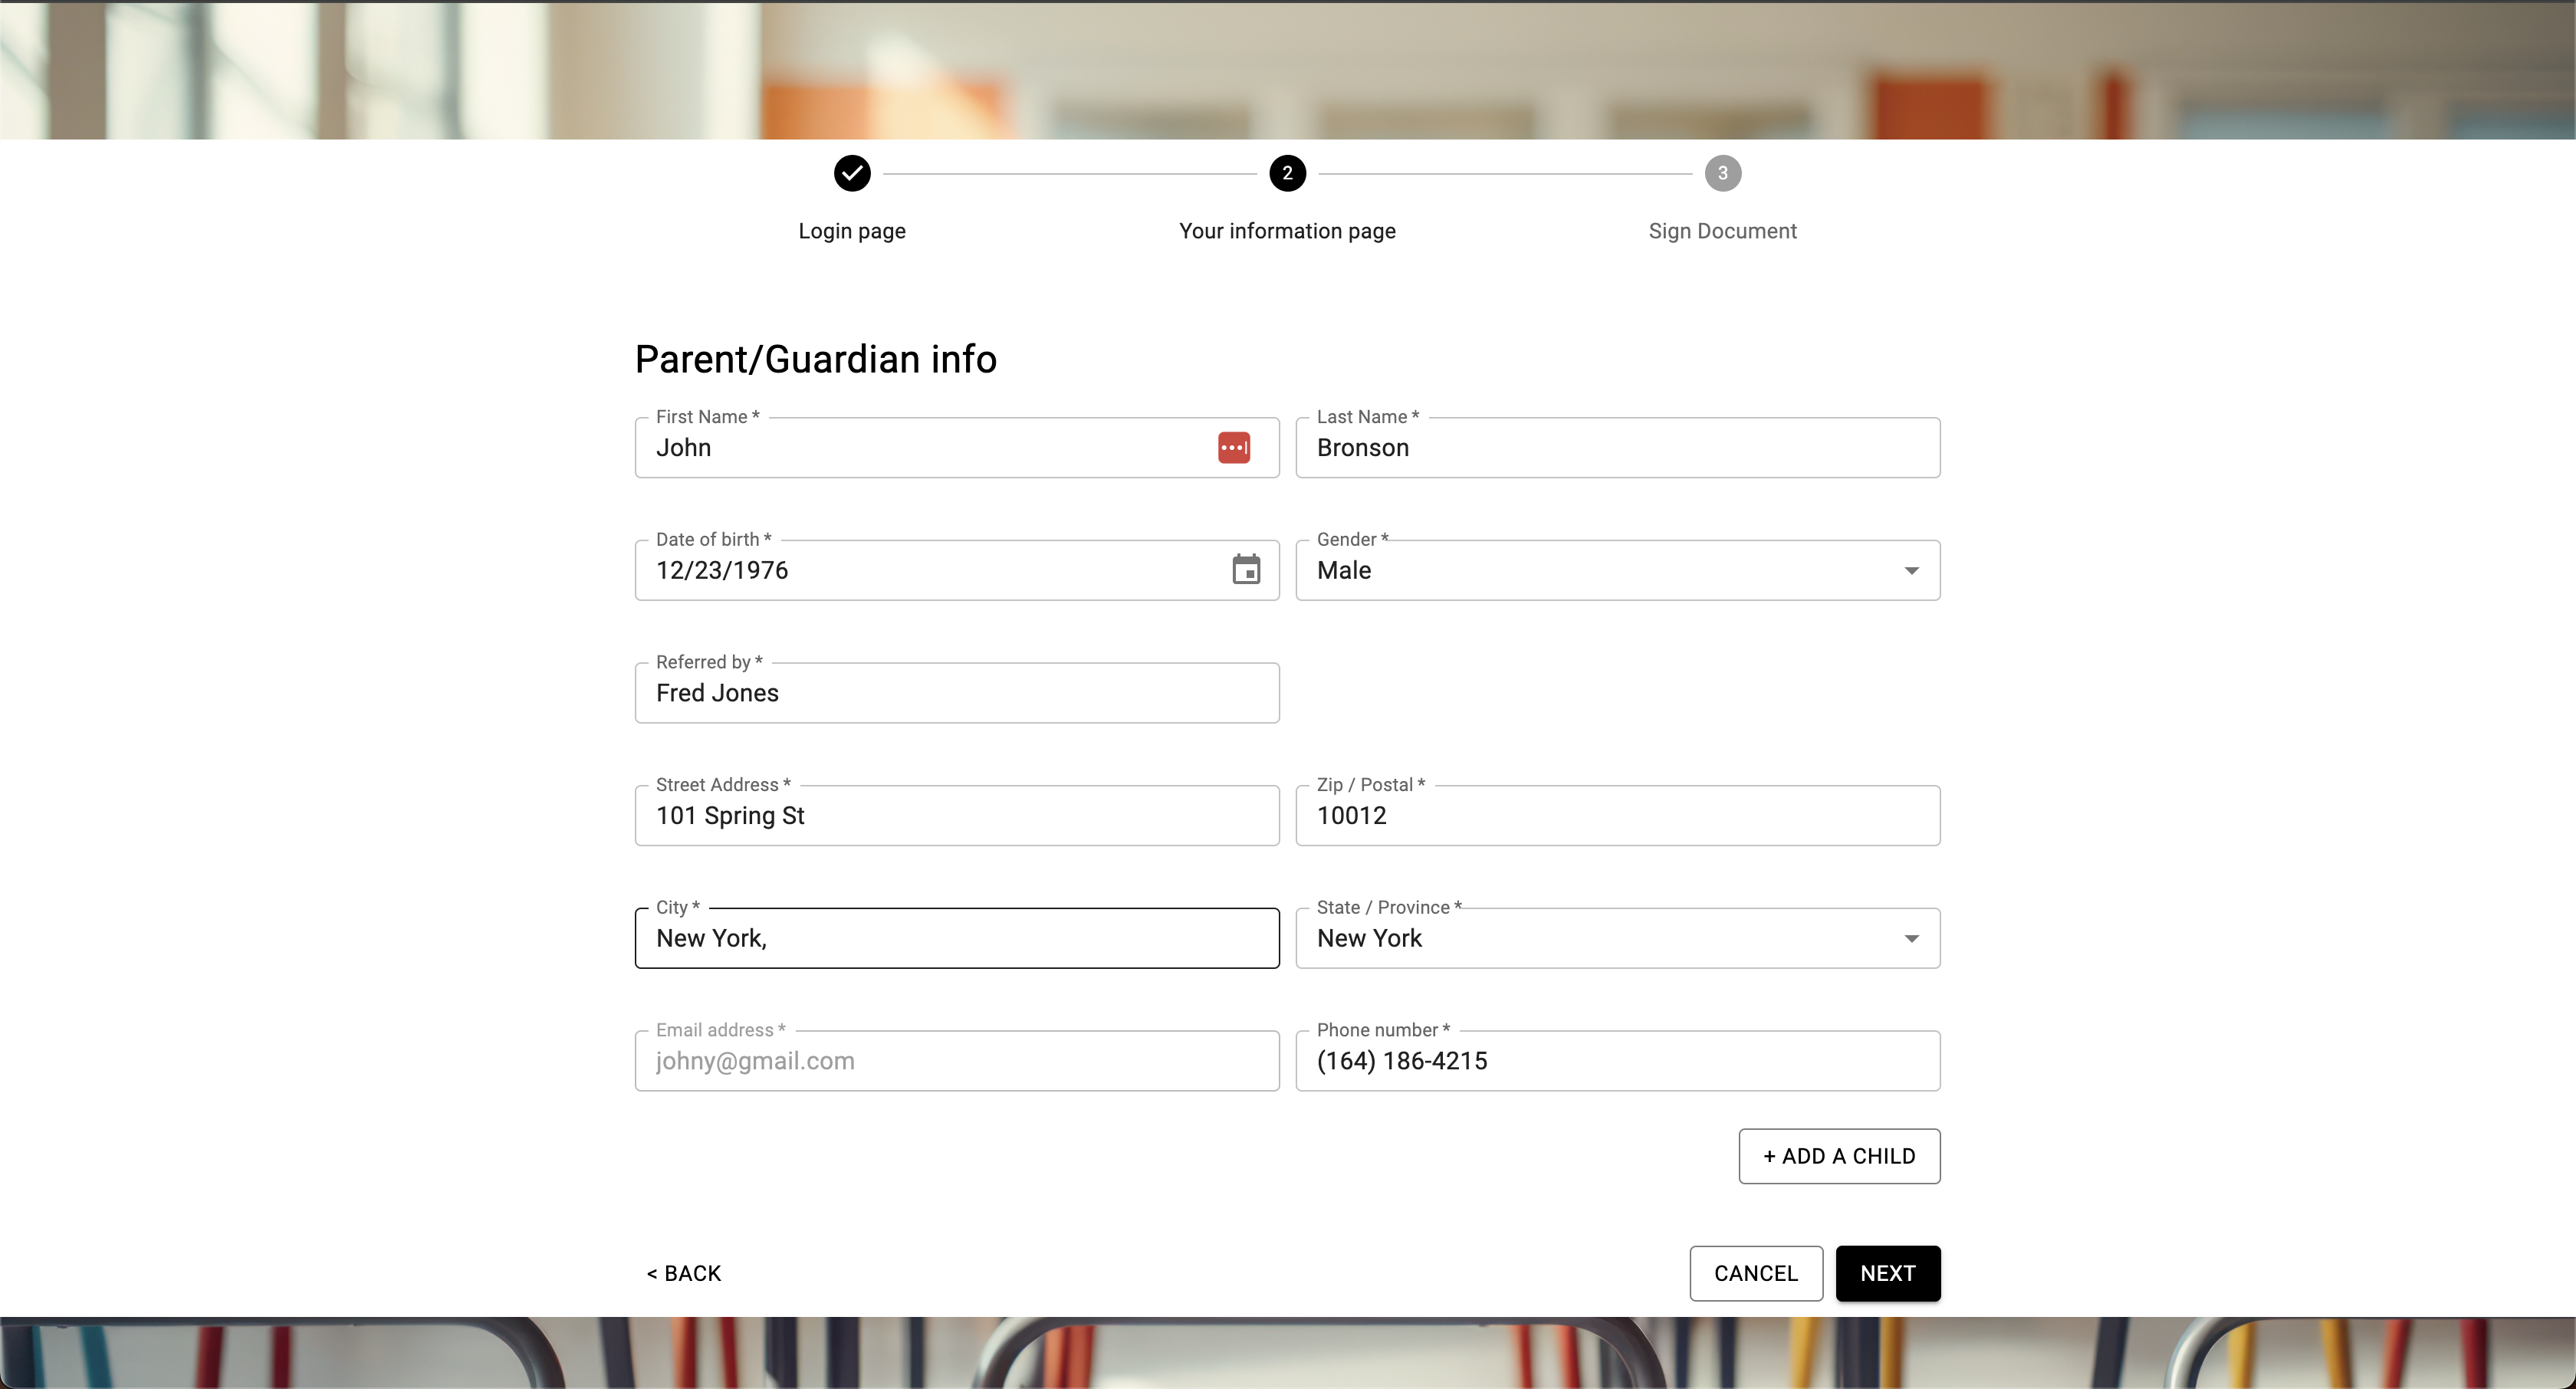Click the Parent/Guardian info heading
This screenshot has height=1389, width=2576.
coord(815,359)
